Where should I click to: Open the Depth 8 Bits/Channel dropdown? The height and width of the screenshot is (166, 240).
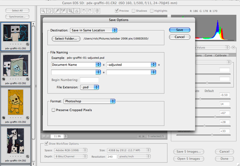pyautogui.click(x=70, y=156)
